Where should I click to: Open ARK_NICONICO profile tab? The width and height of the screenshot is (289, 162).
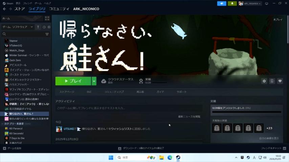pyautogui.click(x=86, y=9)
